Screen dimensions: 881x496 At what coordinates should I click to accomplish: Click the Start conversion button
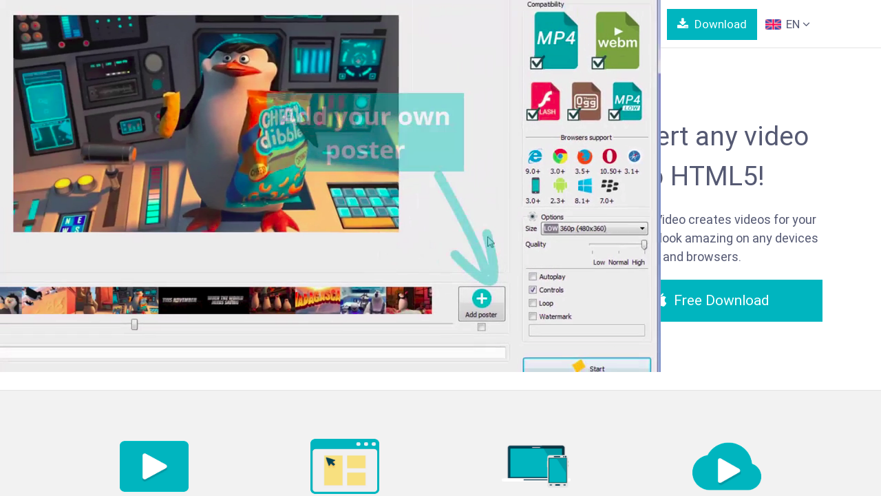coord(586,366)
